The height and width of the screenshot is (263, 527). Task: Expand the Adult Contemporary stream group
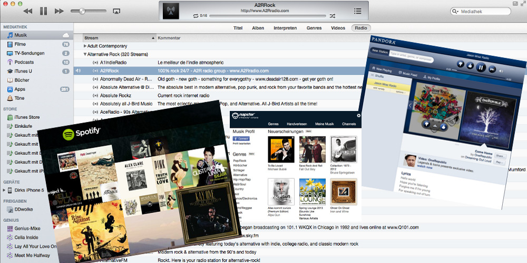point(85,46)
